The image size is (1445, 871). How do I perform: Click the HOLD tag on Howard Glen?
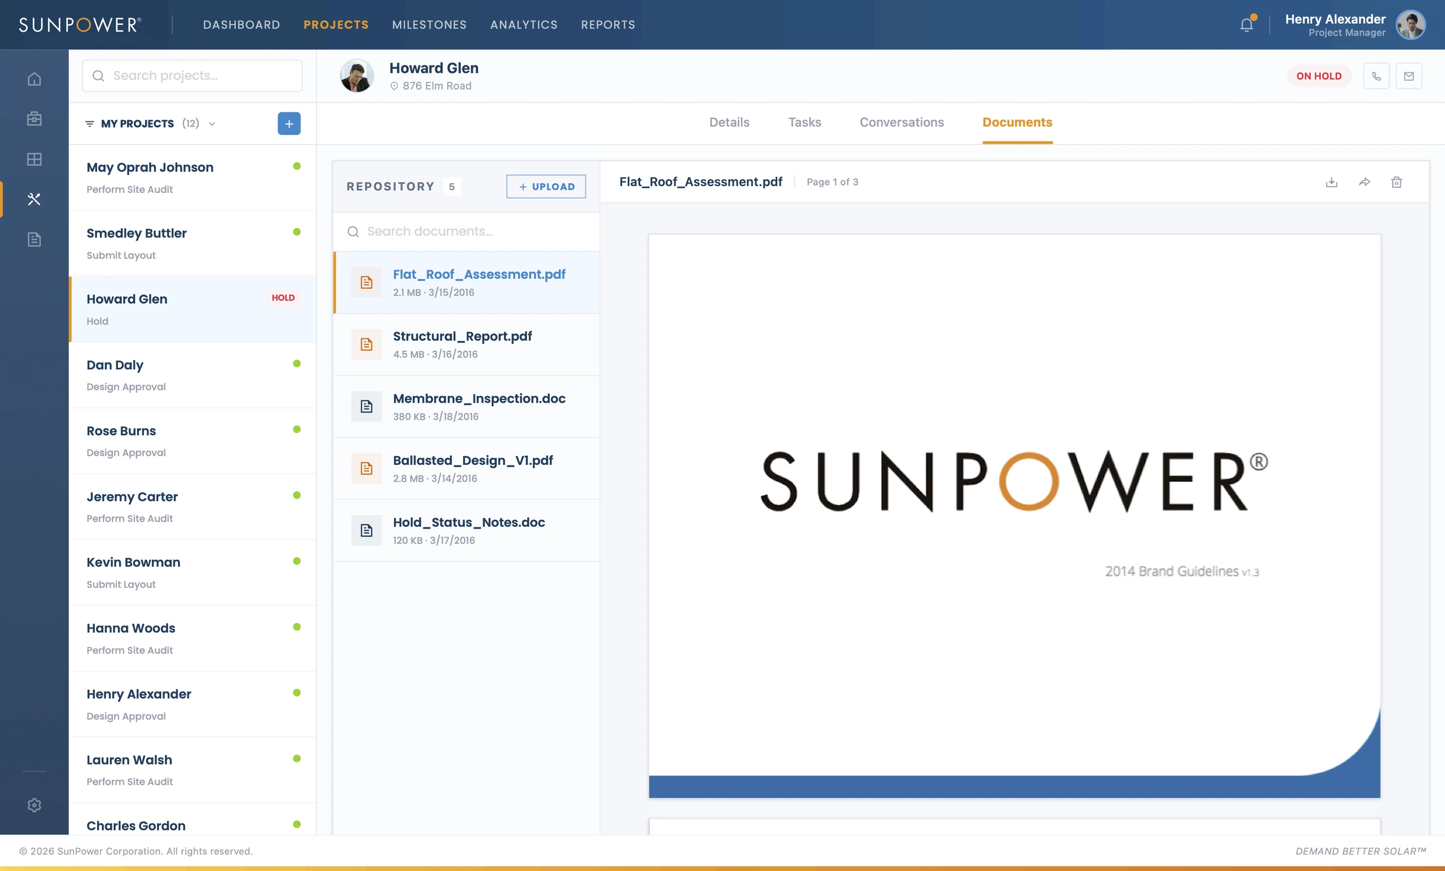click(283, 298)
